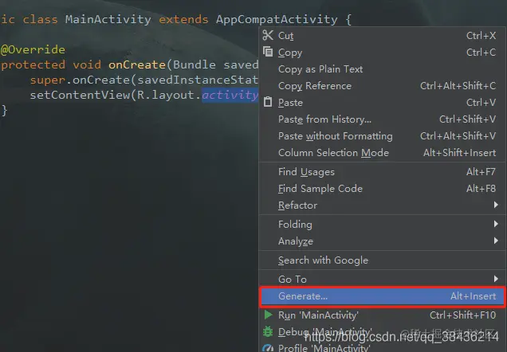Expand the Folding submenu arrow
This screenshot has width=507, height=352.
point(496,224)
